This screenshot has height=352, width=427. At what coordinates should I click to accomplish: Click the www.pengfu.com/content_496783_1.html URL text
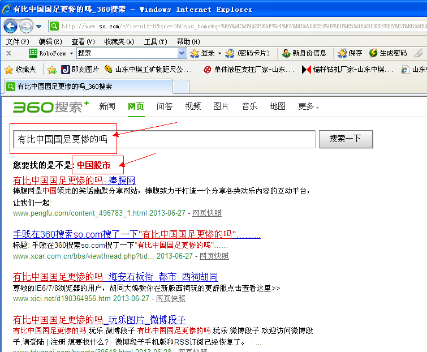(x=80, y=213)
